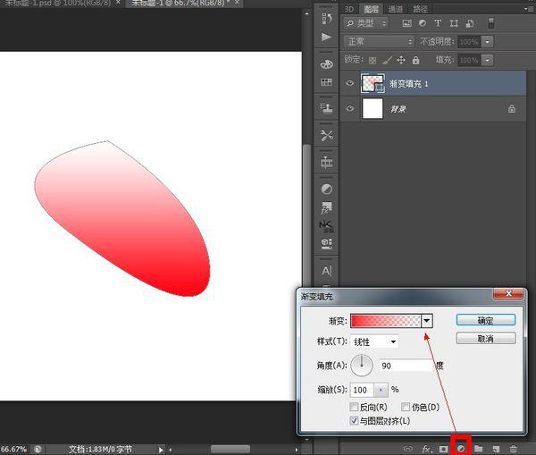Open the Color palette panel icon
The image size is (536, 455).
click(x=326, y=64)
